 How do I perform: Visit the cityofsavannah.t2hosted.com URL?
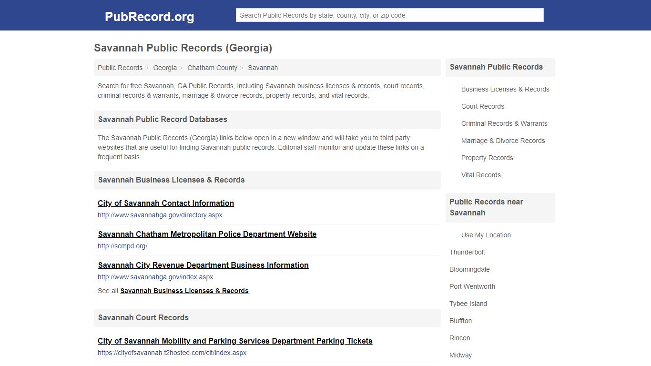pyautogui.click(x=172, y=353)
